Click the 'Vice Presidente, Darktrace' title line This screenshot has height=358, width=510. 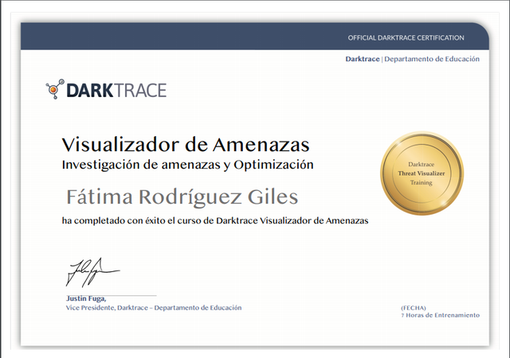[154, 308]
